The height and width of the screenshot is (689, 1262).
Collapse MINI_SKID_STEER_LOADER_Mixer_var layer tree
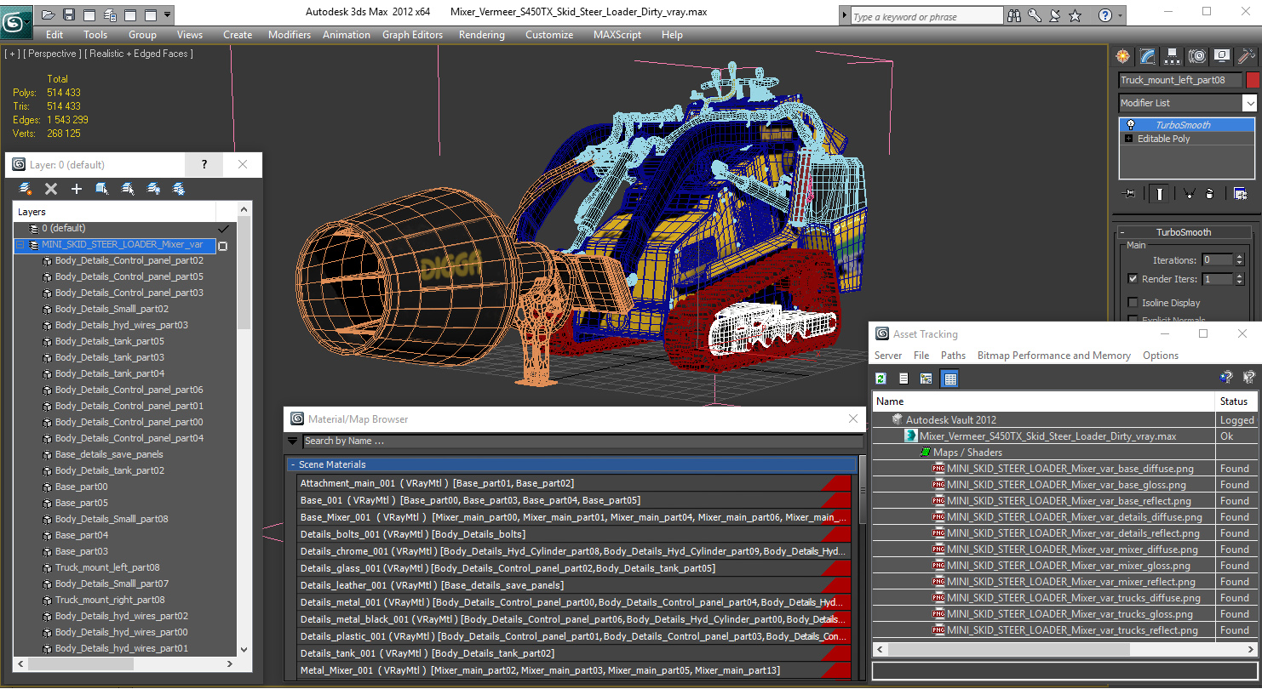coord(21,245)
